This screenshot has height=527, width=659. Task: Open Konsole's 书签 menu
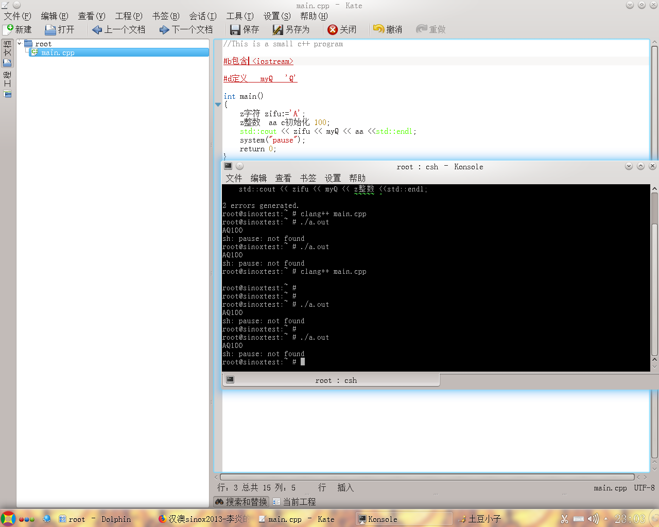tap(308, 178)
